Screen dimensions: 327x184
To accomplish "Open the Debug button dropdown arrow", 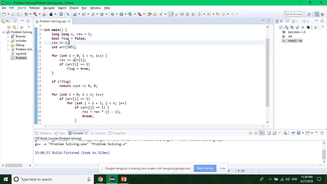I will point(116,14).
